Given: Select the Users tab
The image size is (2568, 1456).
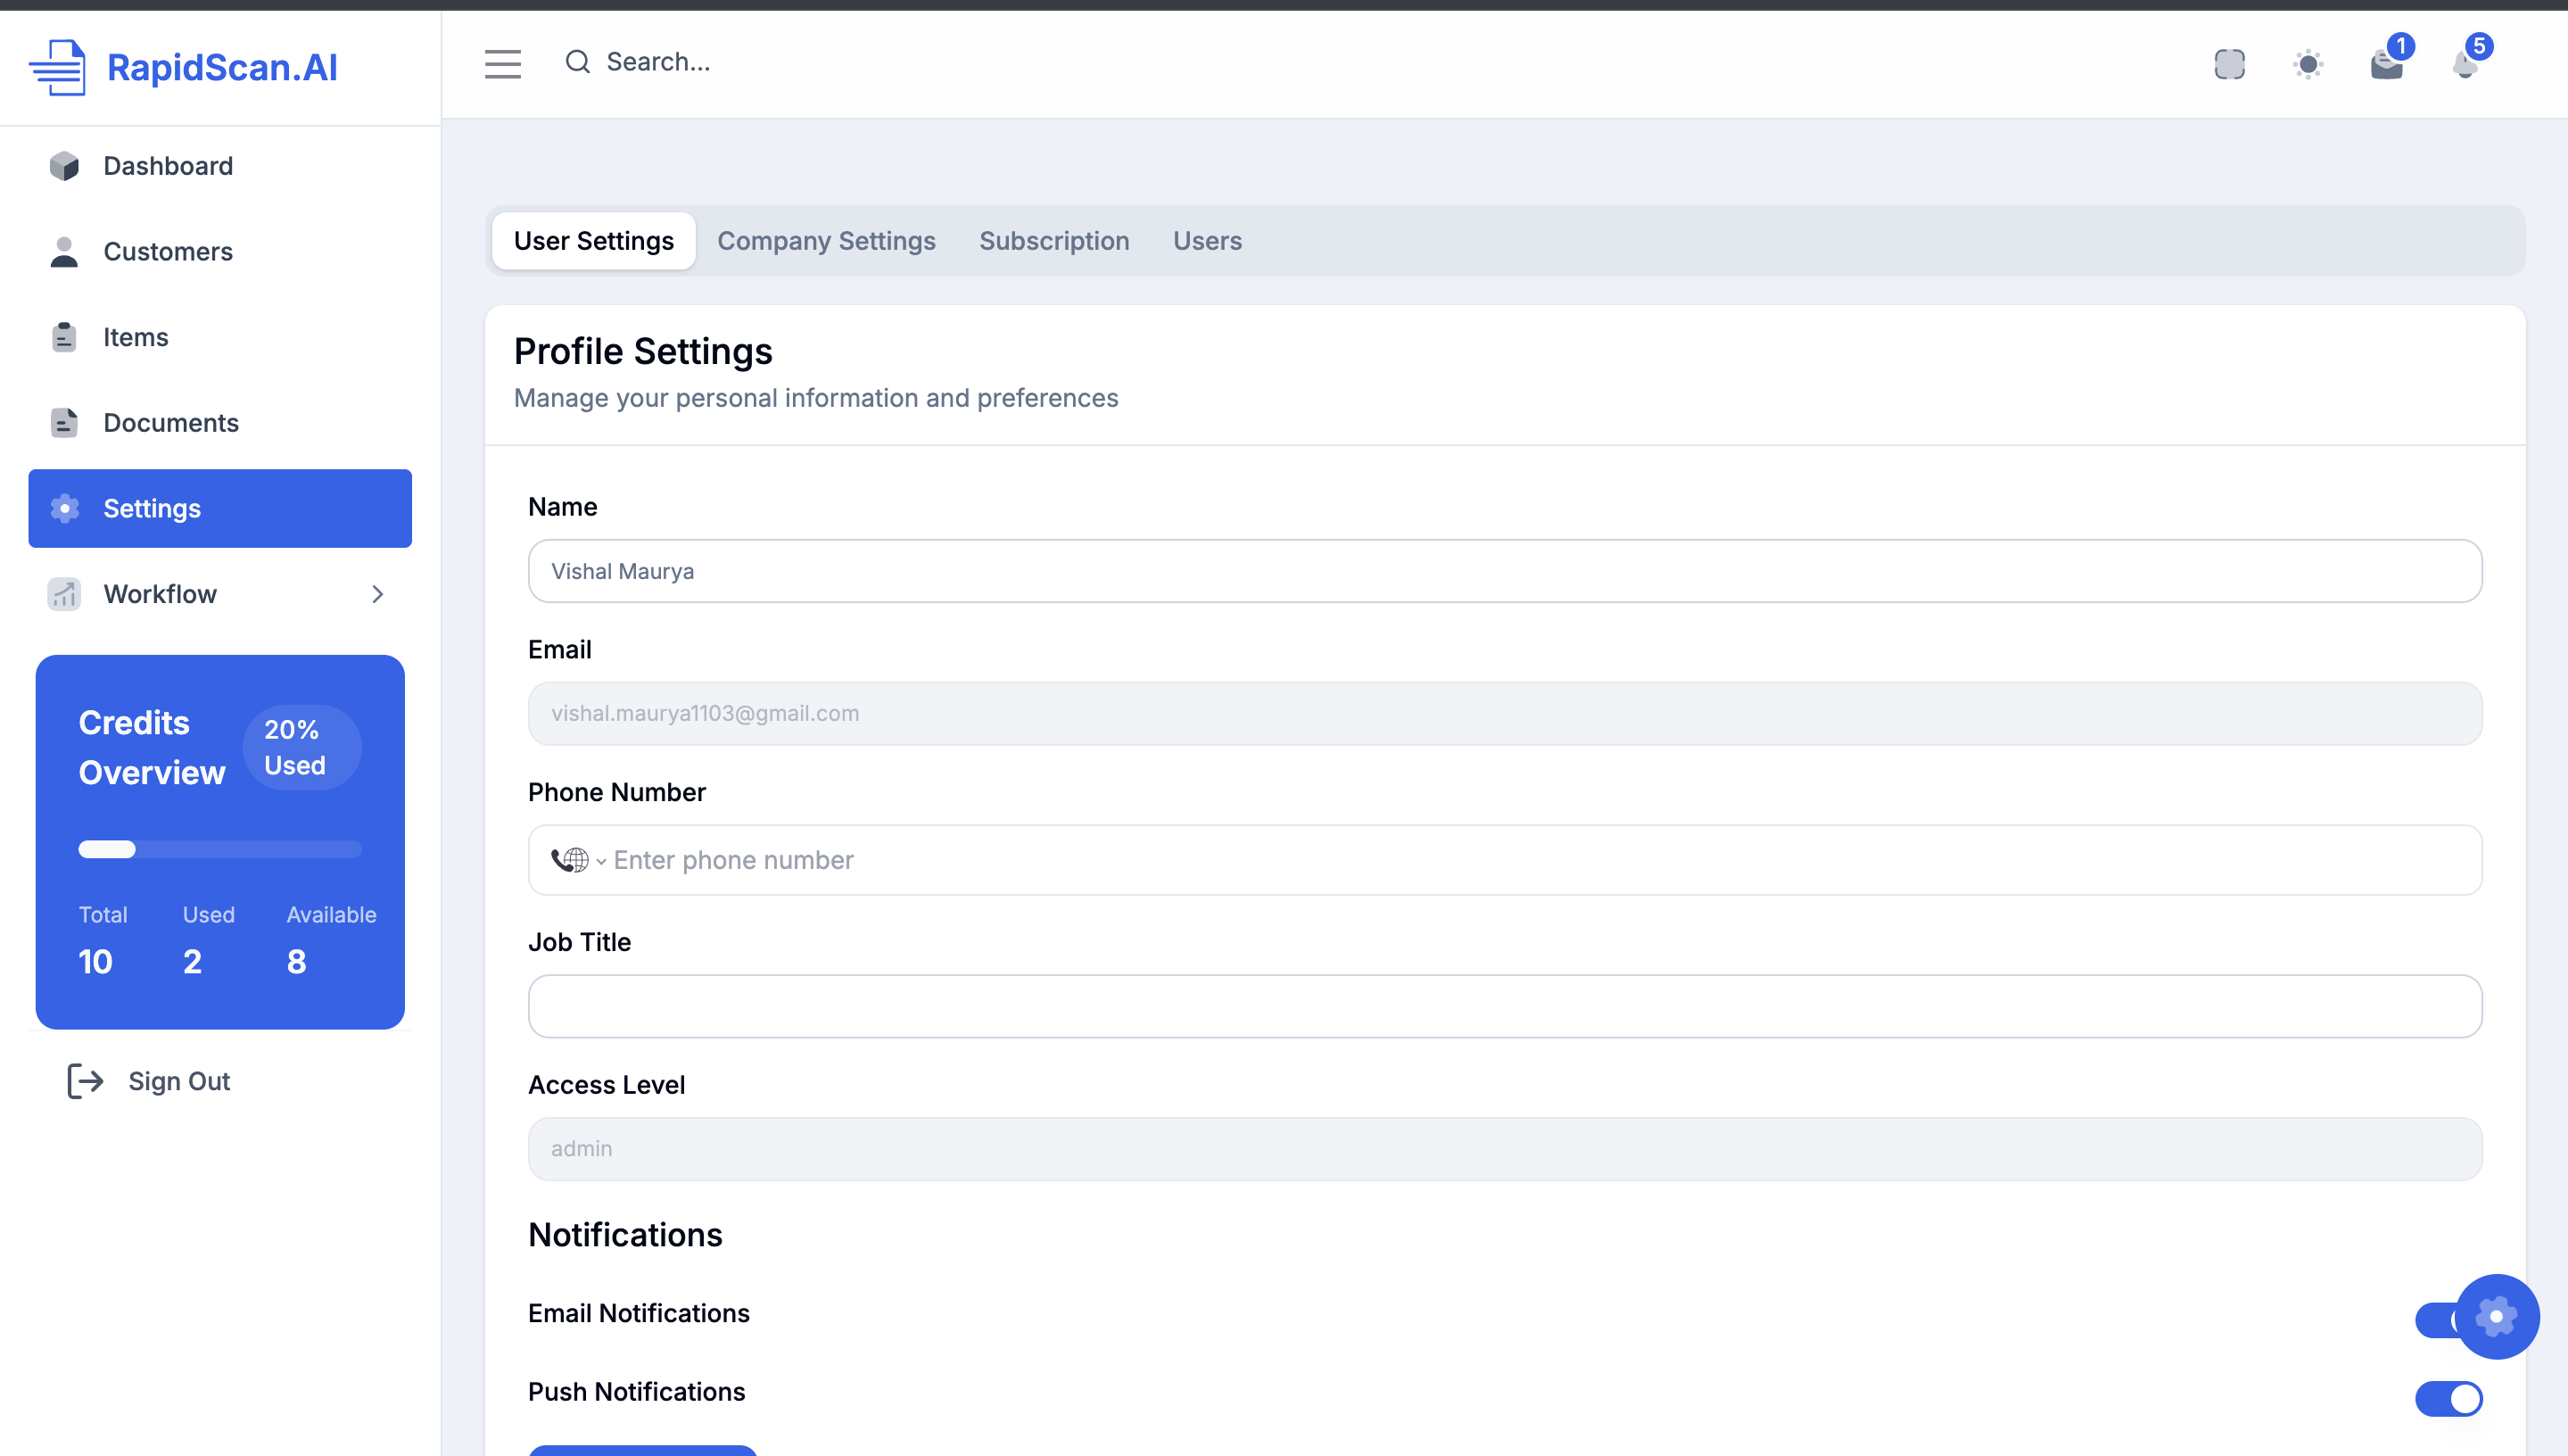Looking at the screenshot, I should click(1207, 241).
